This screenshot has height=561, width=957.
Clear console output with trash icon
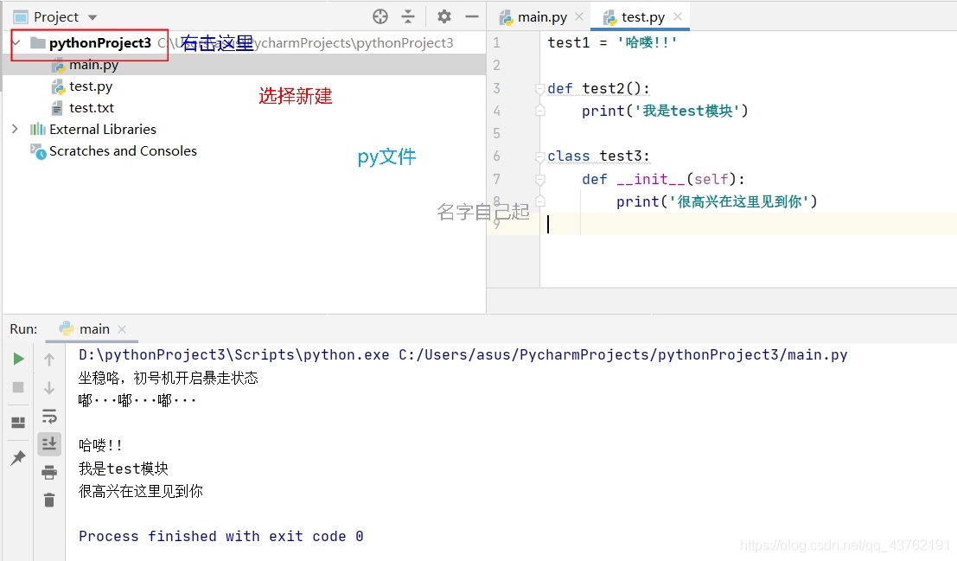click(49, 500)
